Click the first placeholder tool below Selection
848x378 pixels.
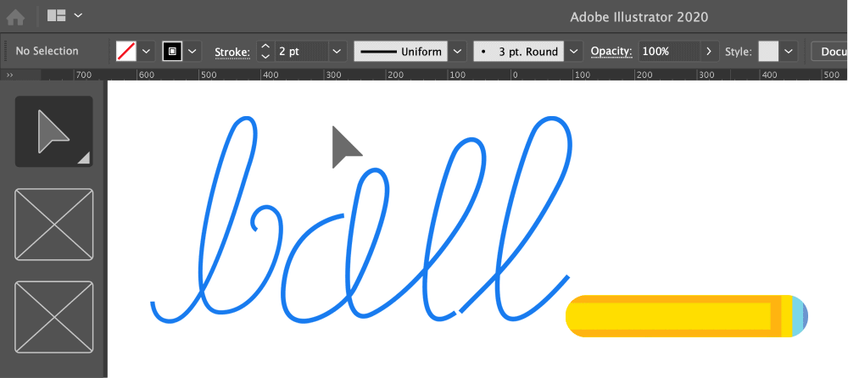(x=54, y=225)
